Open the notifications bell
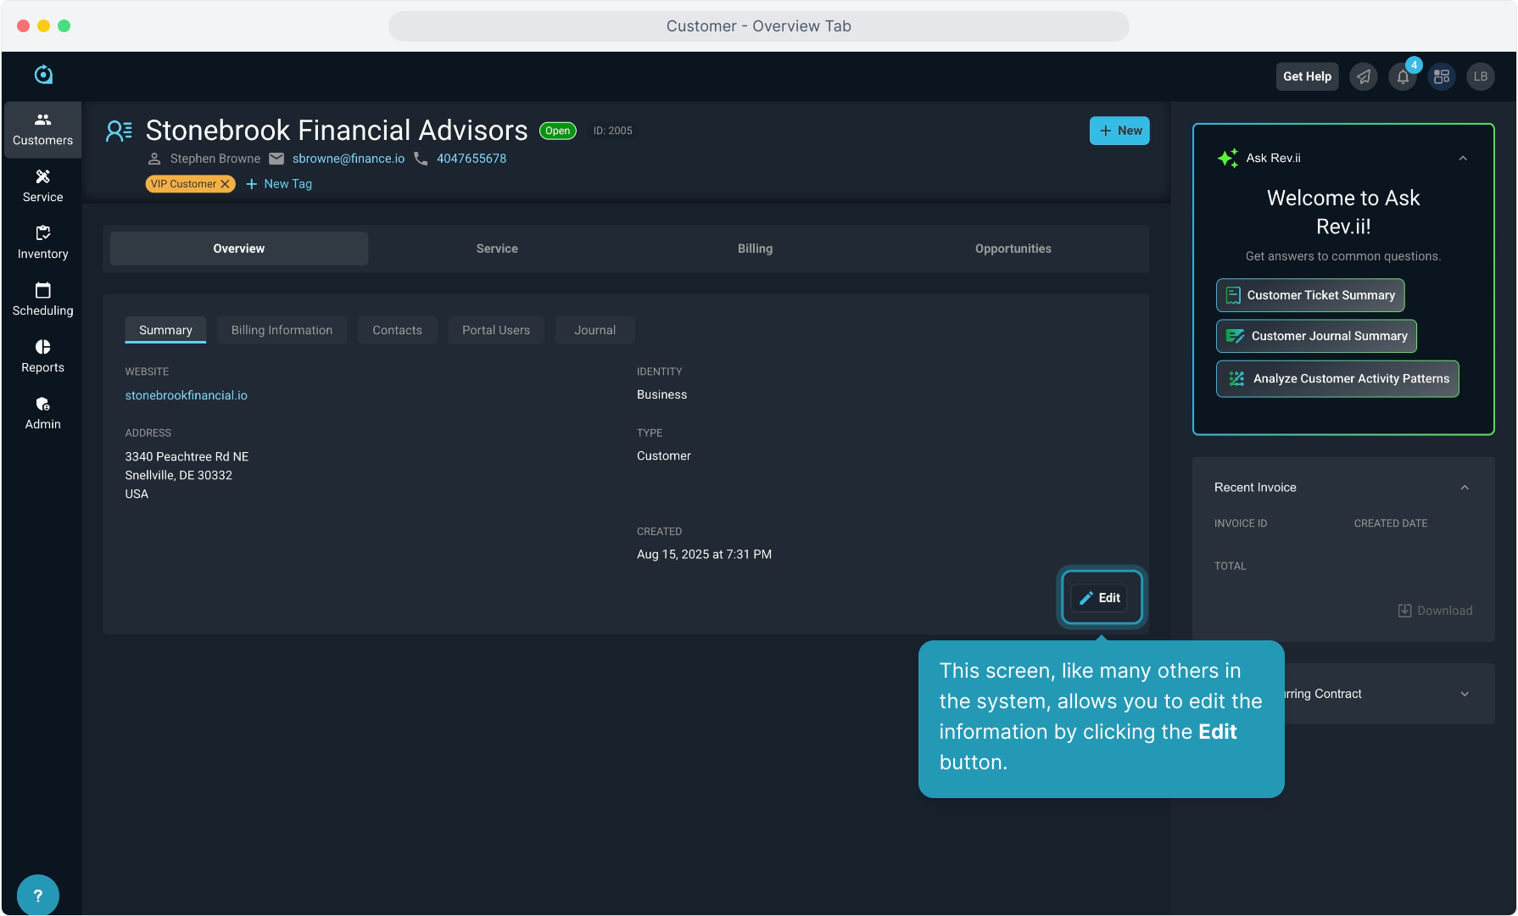 [x=1403, y=77]
